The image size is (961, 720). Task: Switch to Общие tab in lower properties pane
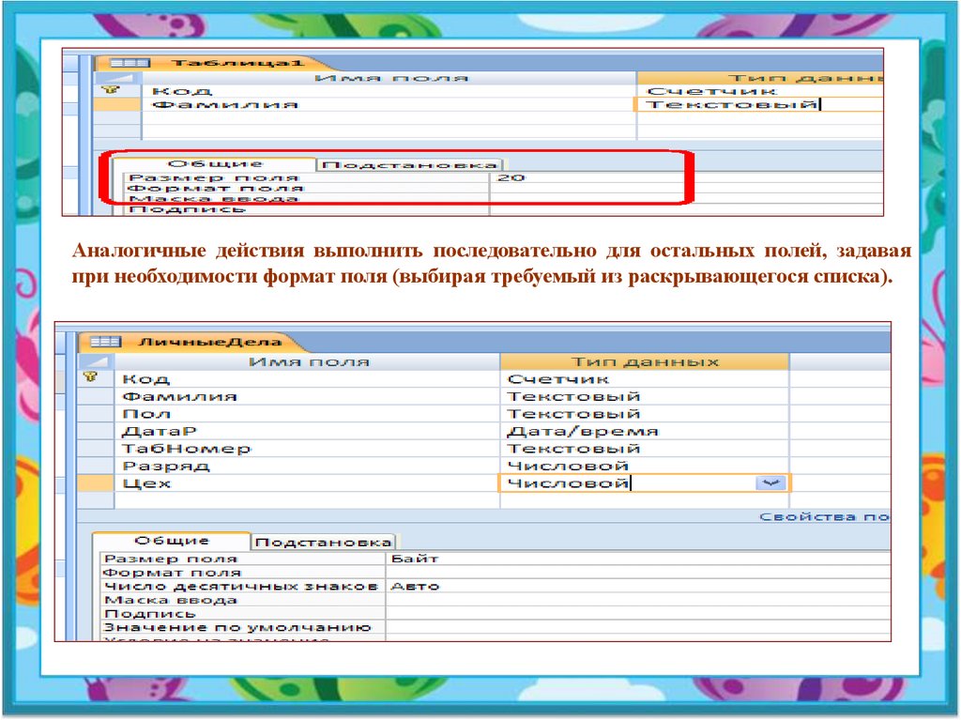click(x=173, y=541)
